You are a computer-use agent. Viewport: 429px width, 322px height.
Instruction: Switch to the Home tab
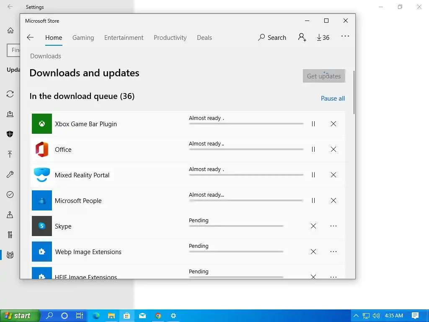coord(54,37)
